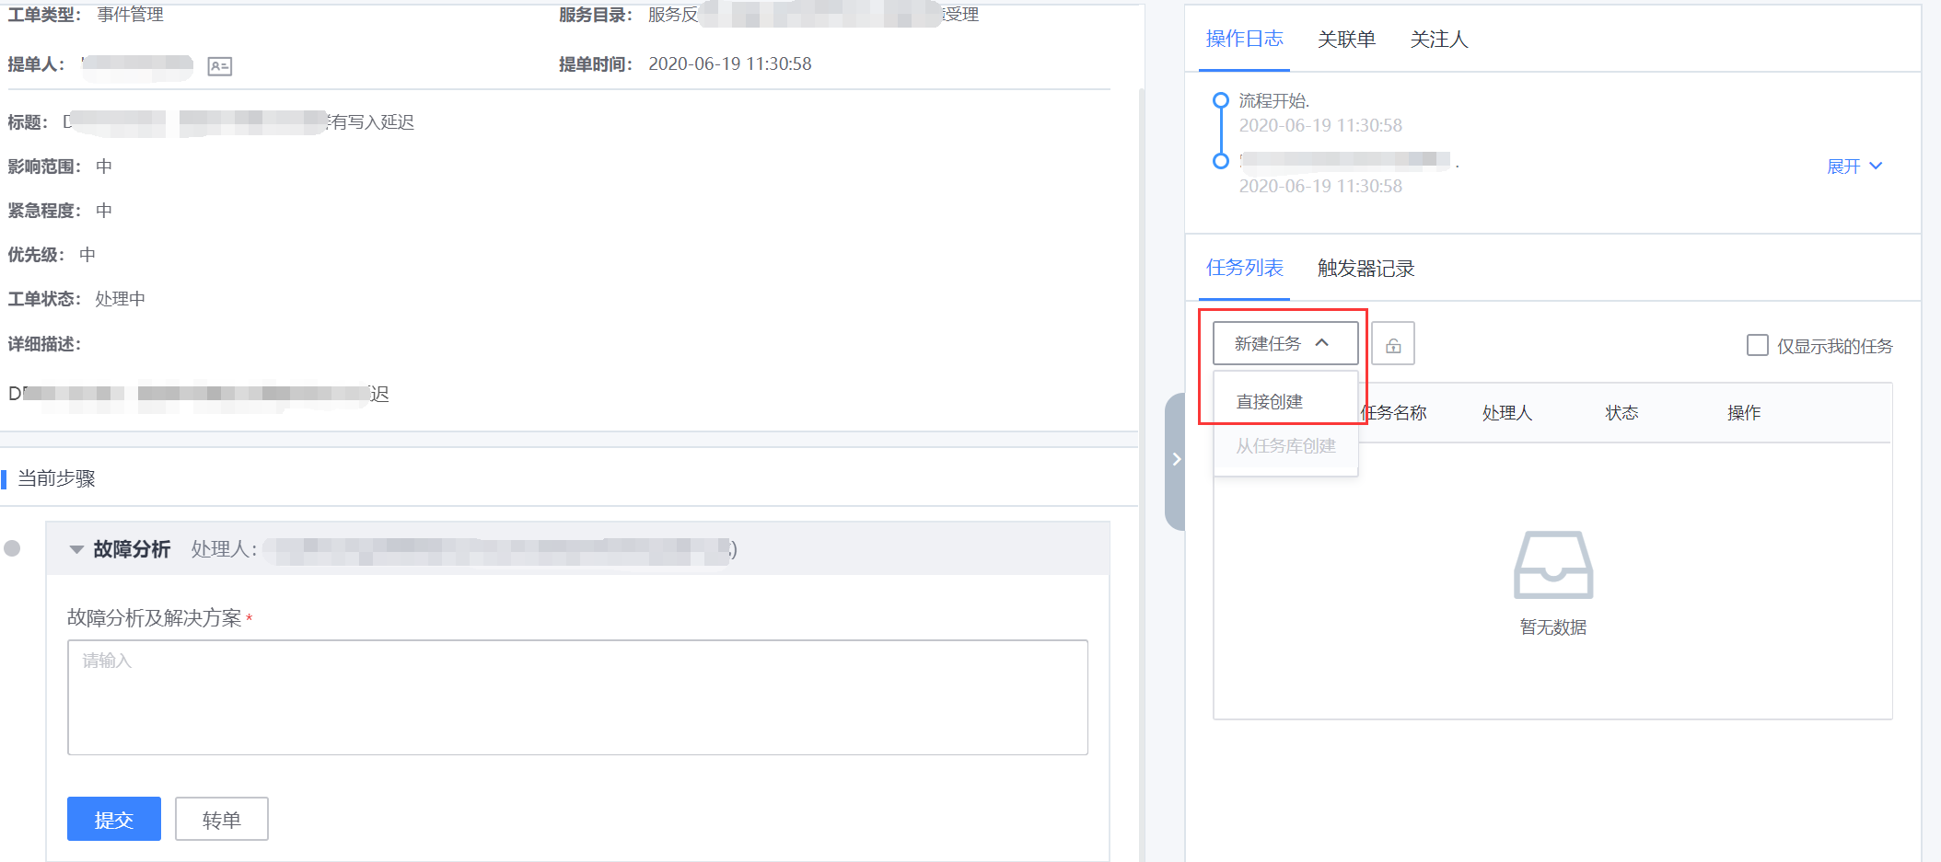This screenshot has width=1941, height=862.
Task: Choose 从任务库创建 from the dropdown menu
Action: [1285, 446]
